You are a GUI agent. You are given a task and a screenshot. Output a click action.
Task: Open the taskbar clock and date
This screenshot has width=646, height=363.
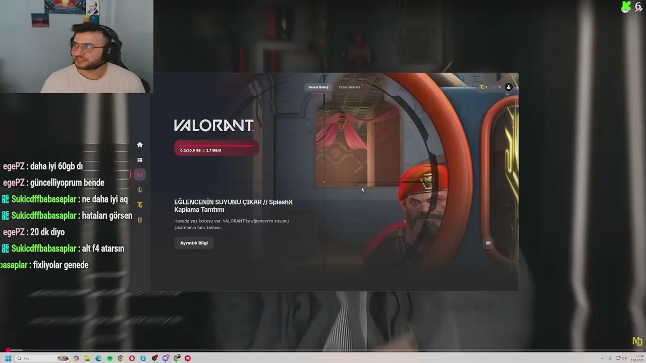click(637, 358)
